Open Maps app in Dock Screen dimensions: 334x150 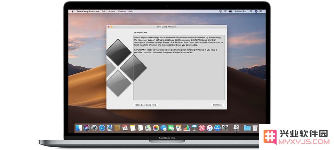tap(148, 128)
